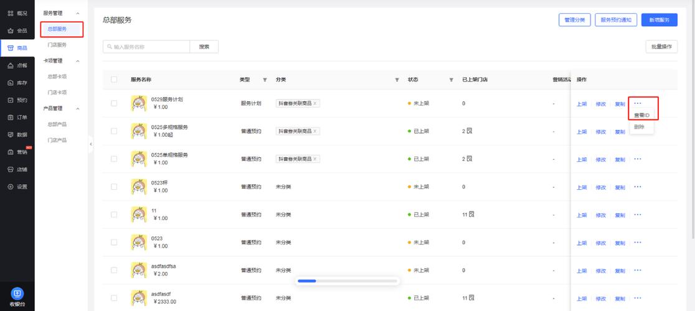The width and height of the screenshot is (695, 311).
Task: Collapse the 产品管理 menu group
Action: point(78,108)
